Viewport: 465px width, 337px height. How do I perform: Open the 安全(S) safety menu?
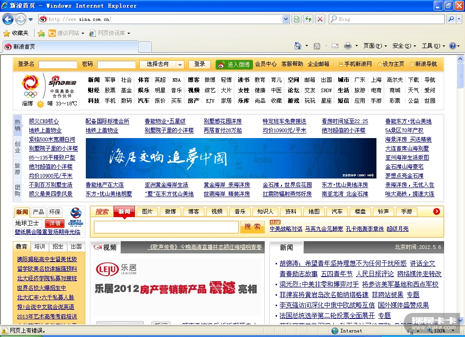click(404, 46)
